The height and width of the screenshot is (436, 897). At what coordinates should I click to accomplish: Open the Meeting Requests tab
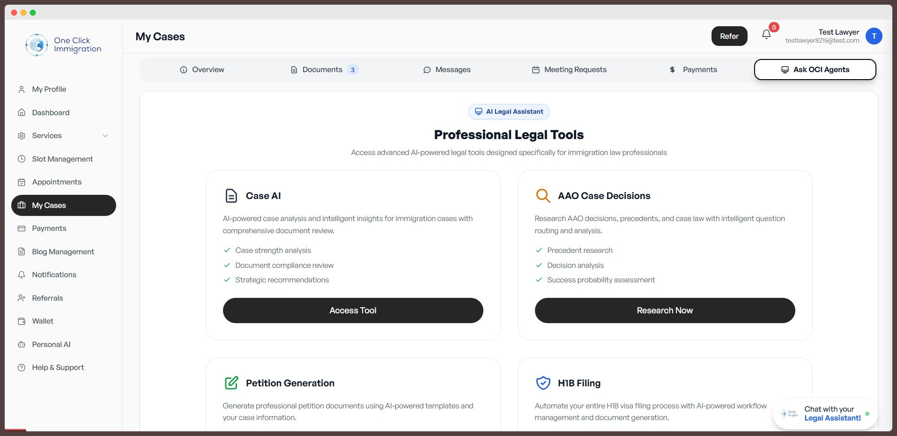coord(569,69)
